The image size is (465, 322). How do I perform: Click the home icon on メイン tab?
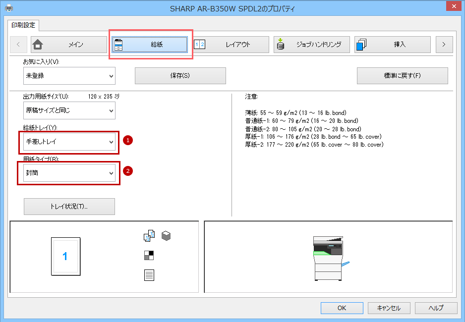pos(38,45)
